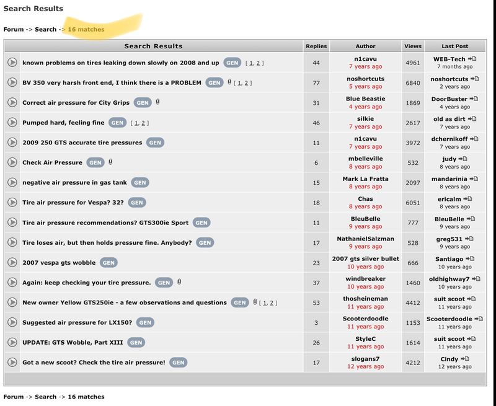This screenshot has height=406, width=496.
Task: Click the play icon beside 'known problems on tires leaking' topic
Action: coord(12,62)
